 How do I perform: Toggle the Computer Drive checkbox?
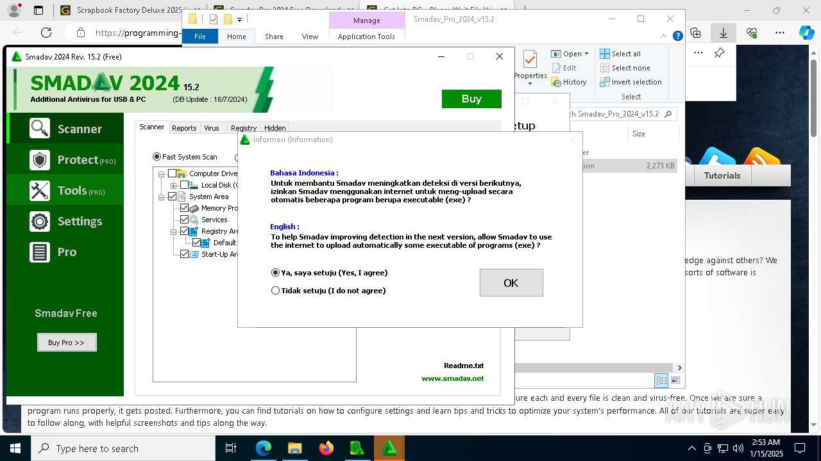click(172, 174)
